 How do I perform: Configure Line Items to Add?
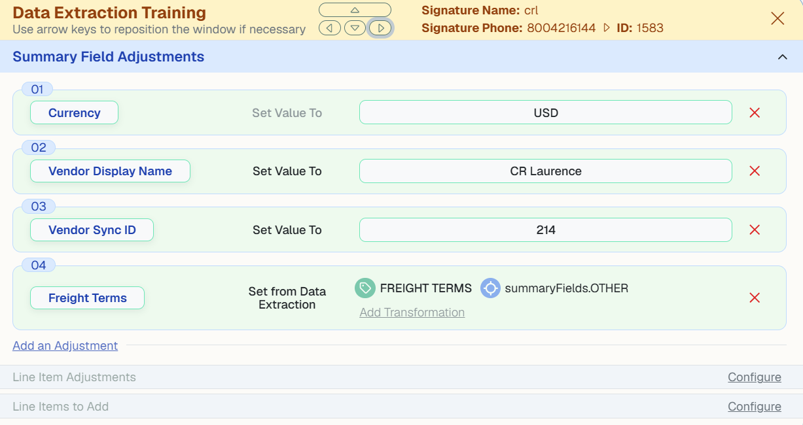point(755,407)
